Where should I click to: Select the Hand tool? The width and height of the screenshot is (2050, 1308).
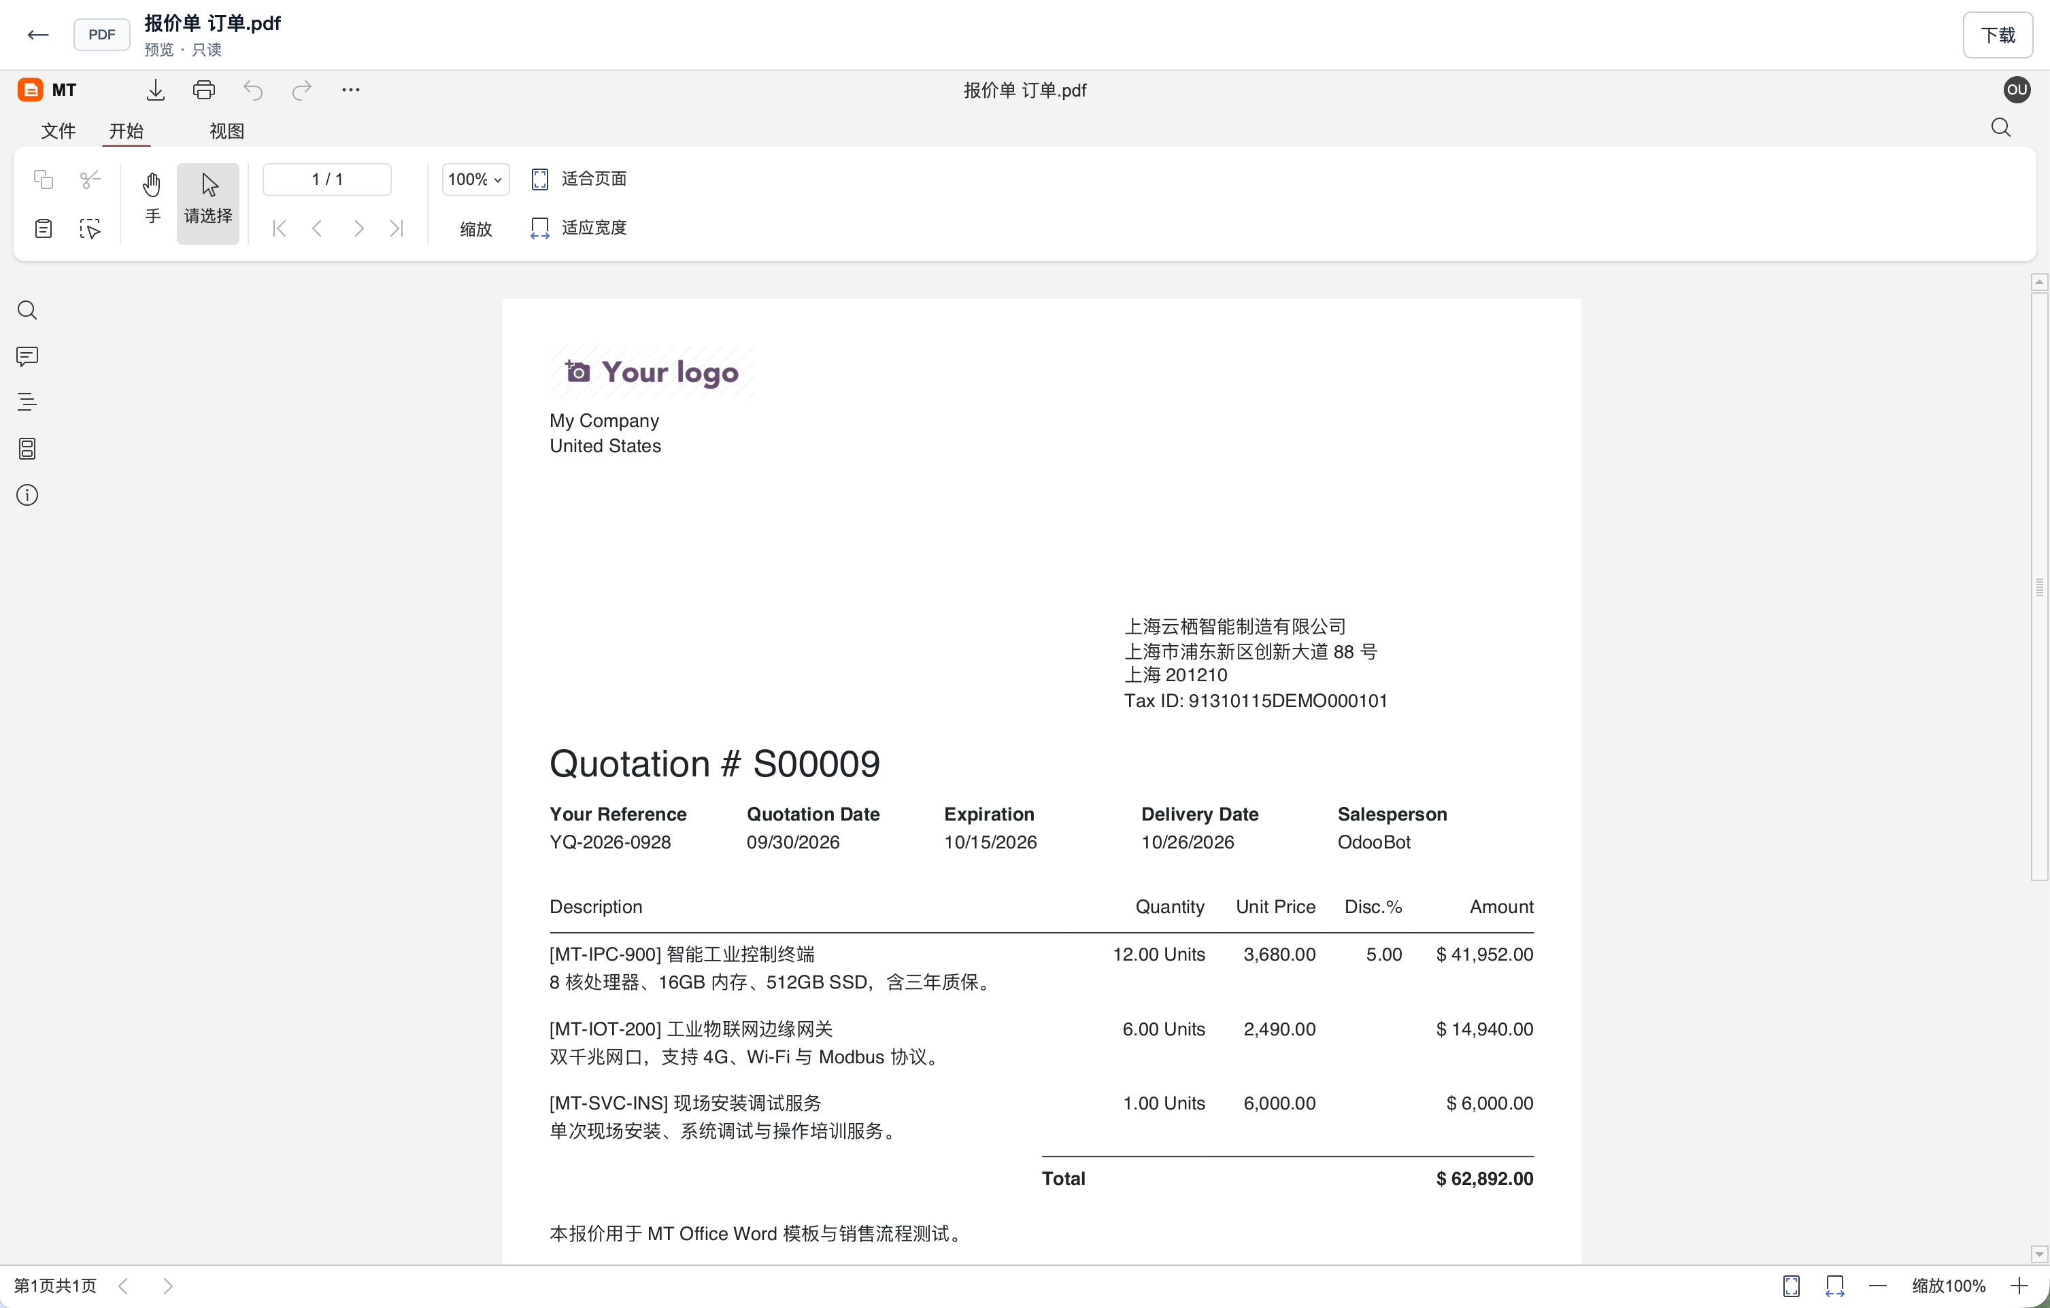click(152, 199)
